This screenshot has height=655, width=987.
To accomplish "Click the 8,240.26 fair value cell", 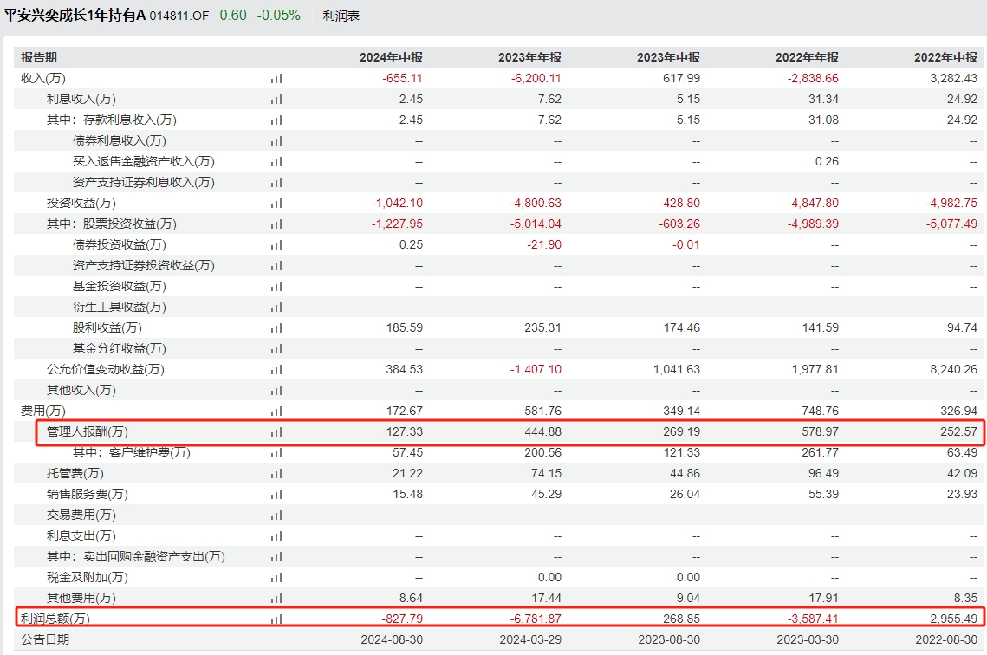I will click(x=954, y=369).
